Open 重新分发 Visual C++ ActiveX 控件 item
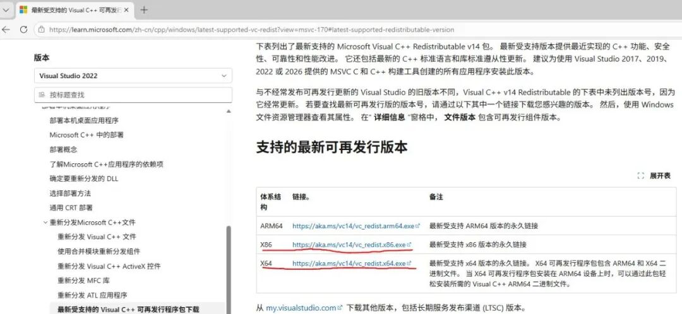This screenshot has height=314, width=682. pos(109,266)
